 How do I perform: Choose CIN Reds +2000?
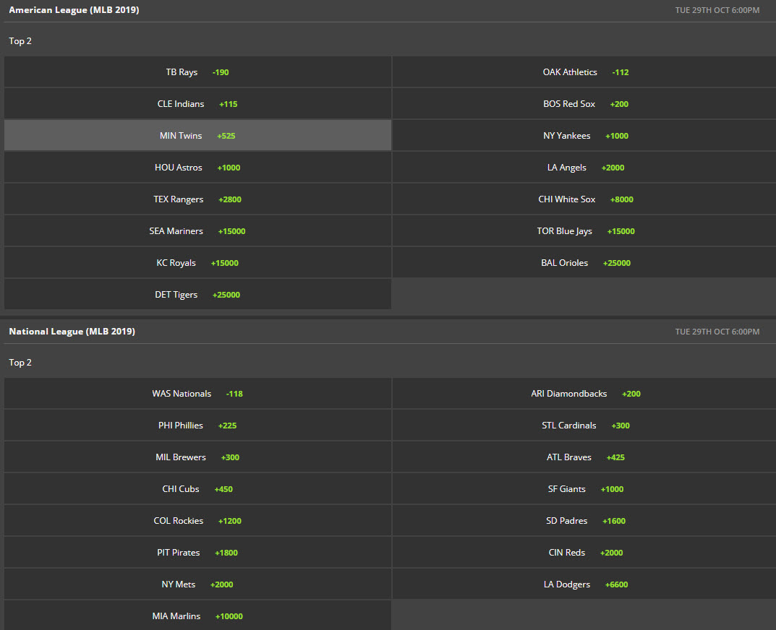[x=584, y=553]
